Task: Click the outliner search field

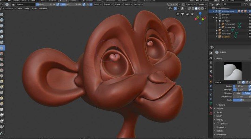Action: click(232, 4)
